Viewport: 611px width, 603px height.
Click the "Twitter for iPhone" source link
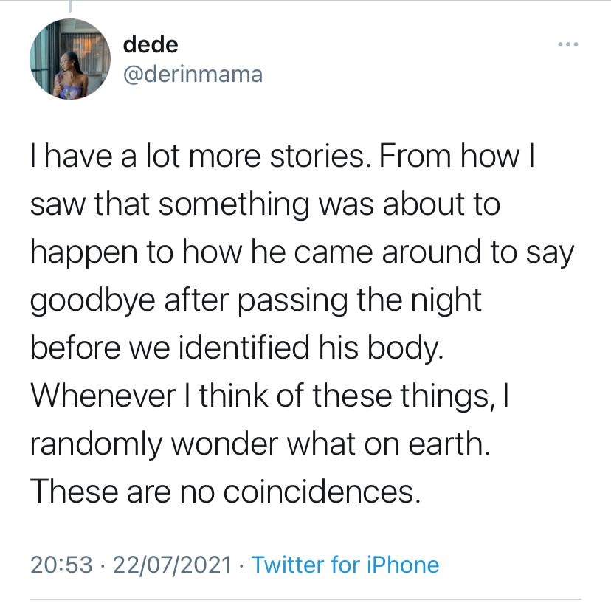345,565
